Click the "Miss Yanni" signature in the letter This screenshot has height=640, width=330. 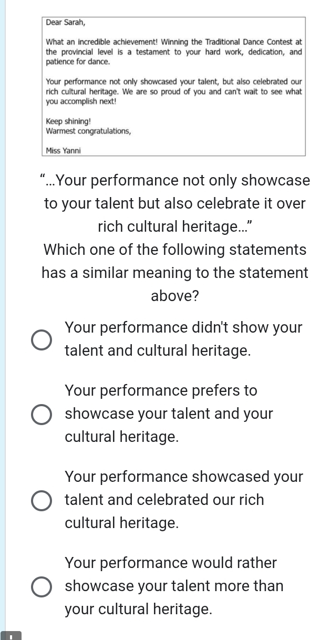pos(64,151)
